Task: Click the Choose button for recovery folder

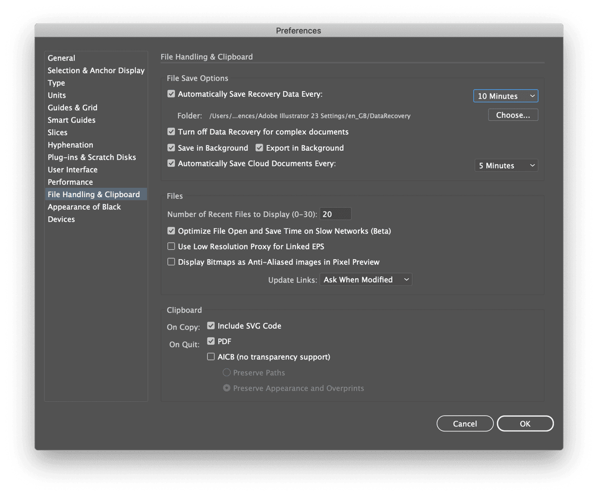Action: (513, 115)
